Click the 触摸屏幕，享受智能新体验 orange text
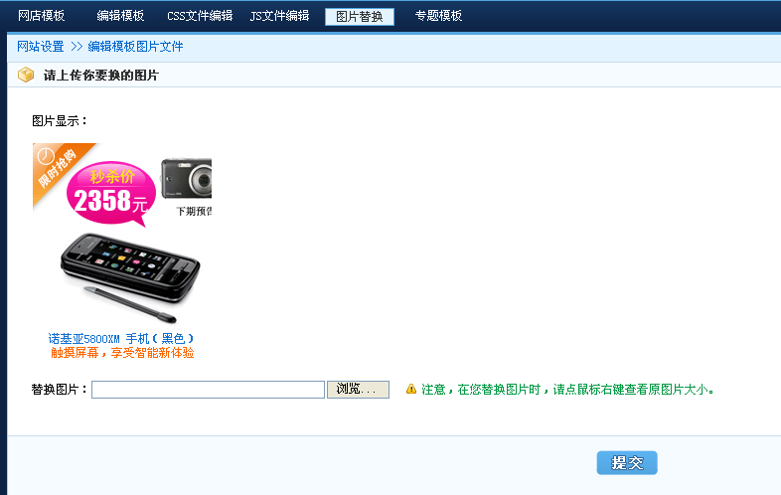Viewport: 781px width, 495px height. point(122,353)
